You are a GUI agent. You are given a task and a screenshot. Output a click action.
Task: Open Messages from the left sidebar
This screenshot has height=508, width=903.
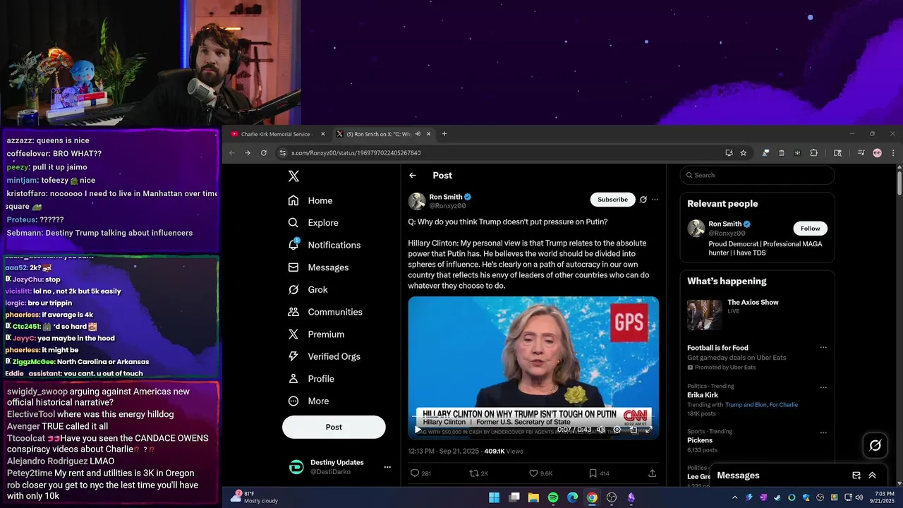coord(318,267)
